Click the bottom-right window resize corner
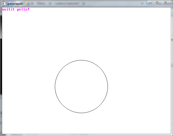The width and height of the screenshot is (173, 136). pos(172,135)
